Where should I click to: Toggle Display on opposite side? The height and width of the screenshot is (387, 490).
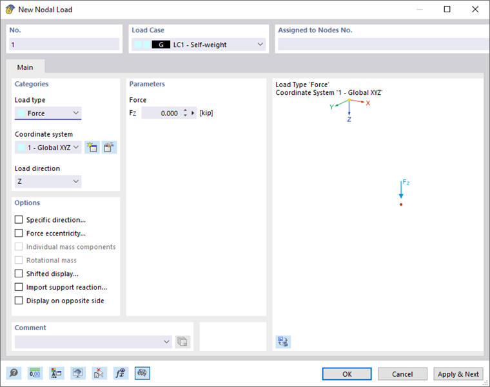coord(19,301)
